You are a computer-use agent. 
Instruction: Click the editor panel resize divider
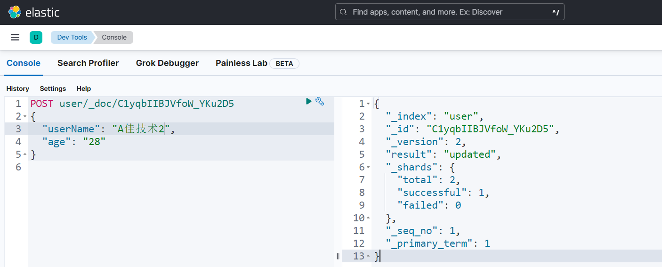338,256
